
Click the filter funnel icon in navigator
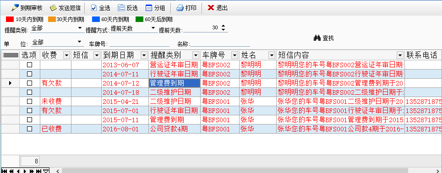pos(46,171)
